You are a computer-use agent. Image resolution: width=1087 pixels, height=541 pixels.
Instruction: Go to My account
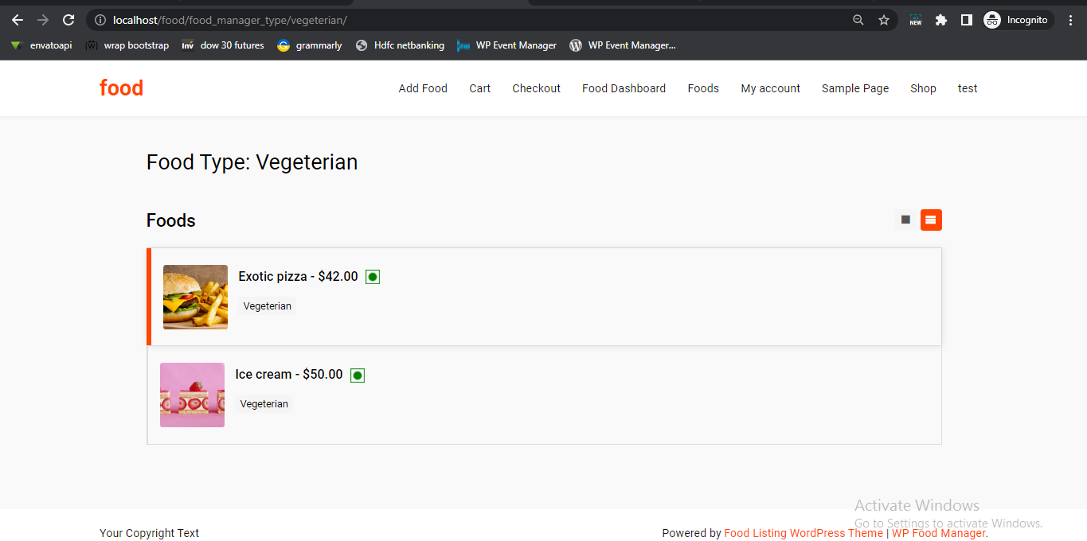[770, 88]
